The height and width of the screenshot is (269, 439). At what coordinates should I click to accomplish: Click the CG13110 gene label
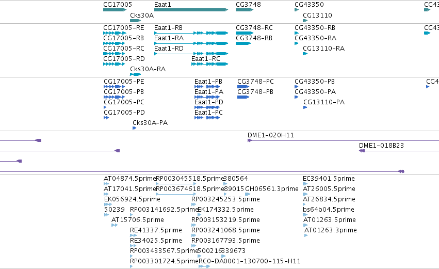tap(317, 15)
